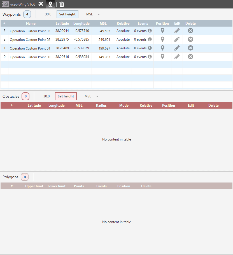The height and width of the screenshot is (255, 233).
Task: Select row Operation Custom Point 01
Action: (x=116, y=48)
